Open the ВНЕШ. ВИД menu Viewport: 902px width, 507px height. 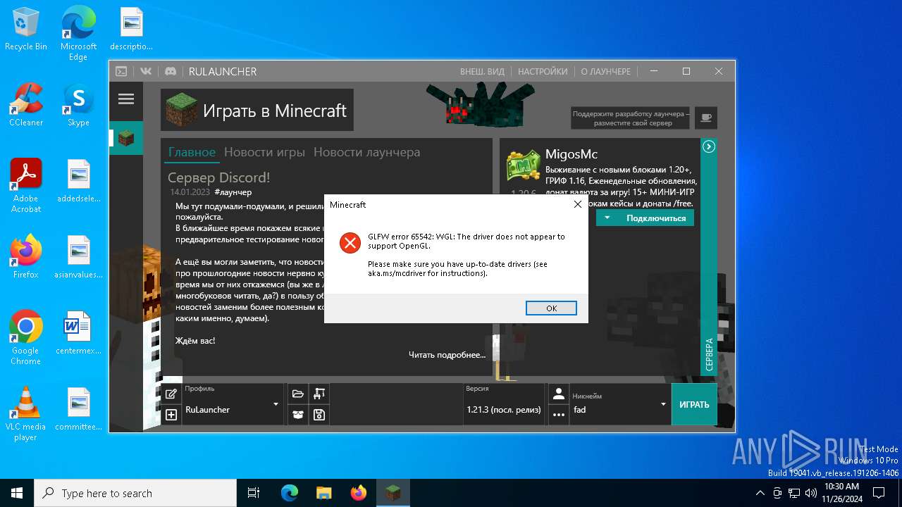point(482,71)
